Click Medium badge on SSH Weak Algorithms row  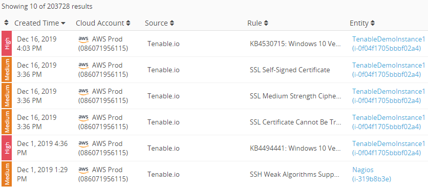(x=7, y=174)
